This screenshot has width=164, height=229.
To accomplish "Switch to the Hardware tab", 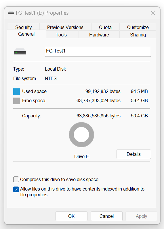I will [x=99, y=35].
